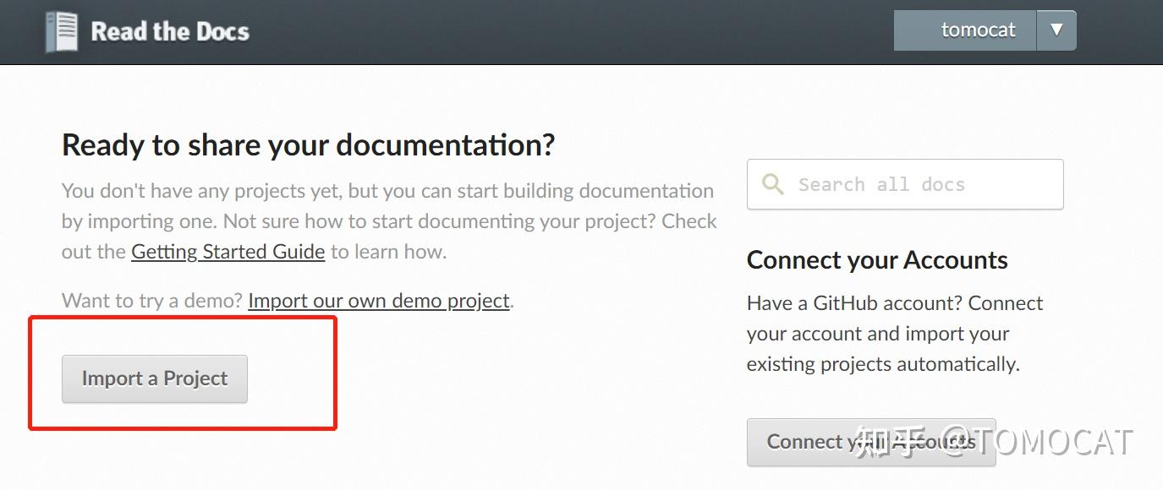Click the Import a Project button

click(x=155, y=378)
